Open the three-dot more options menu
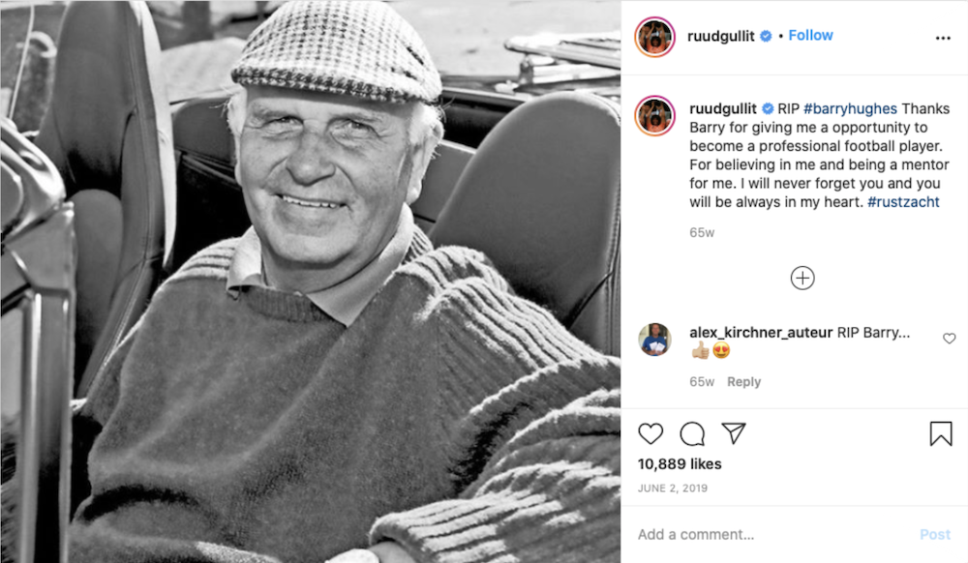This screenshot has height=563, width=968. point(943,39)
